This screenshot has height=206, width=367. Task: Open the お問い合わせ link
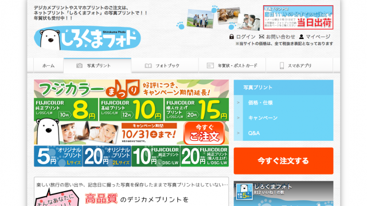(x=280, y=37)
